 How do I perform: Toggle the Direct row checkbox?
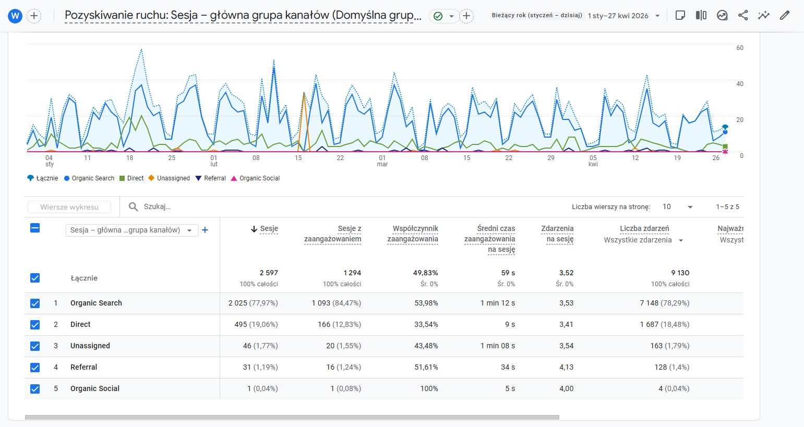pos(35,325)
